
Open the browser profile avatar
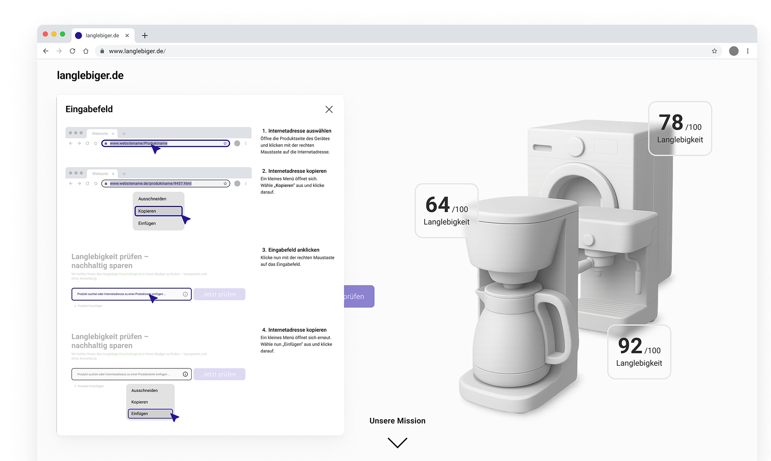click(734, 51)
